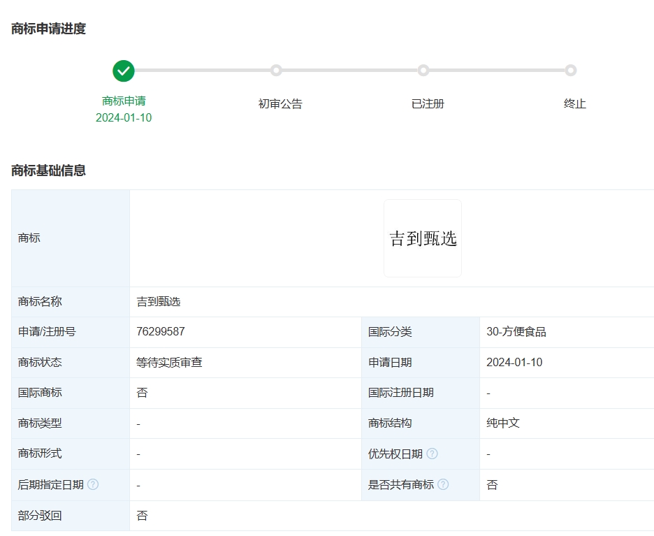Click the gray 已注册 progress node
The width and height of the screenshot is (654, 536).
click(x=423, y=71)
